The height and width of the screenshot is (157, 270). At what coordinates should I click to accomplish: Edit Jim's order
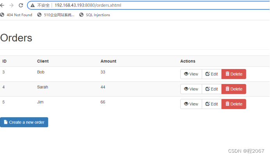click(x=211, y=104)
